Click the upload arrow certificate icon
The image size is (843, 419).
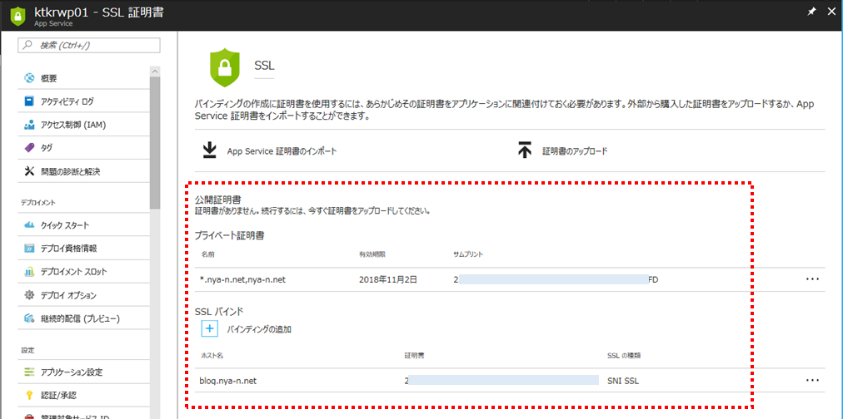point(524,150)
